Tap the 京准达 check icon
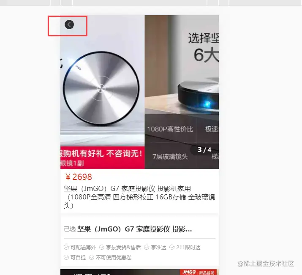 tap(147, 247)
